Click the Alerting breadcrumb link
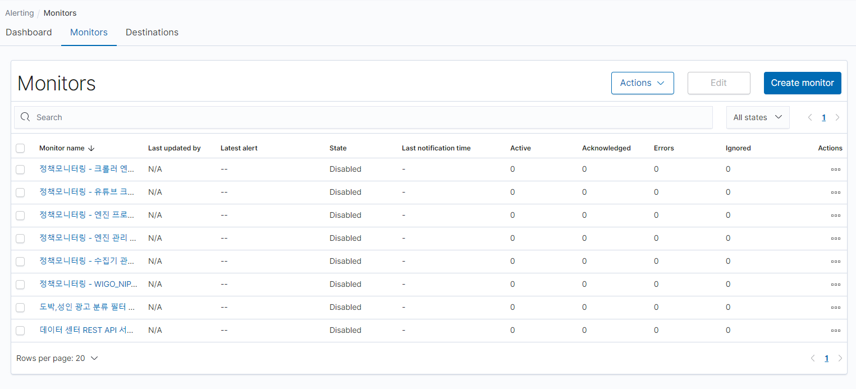Viewport: 856px width, 389px height. click(x=20, y=13)
